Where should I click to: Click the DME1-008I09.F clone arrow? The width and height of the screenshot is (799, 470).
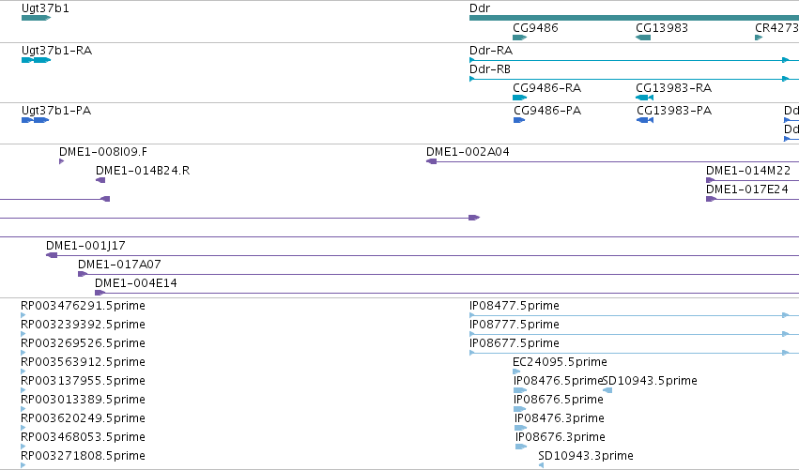[x=62, y=161]
